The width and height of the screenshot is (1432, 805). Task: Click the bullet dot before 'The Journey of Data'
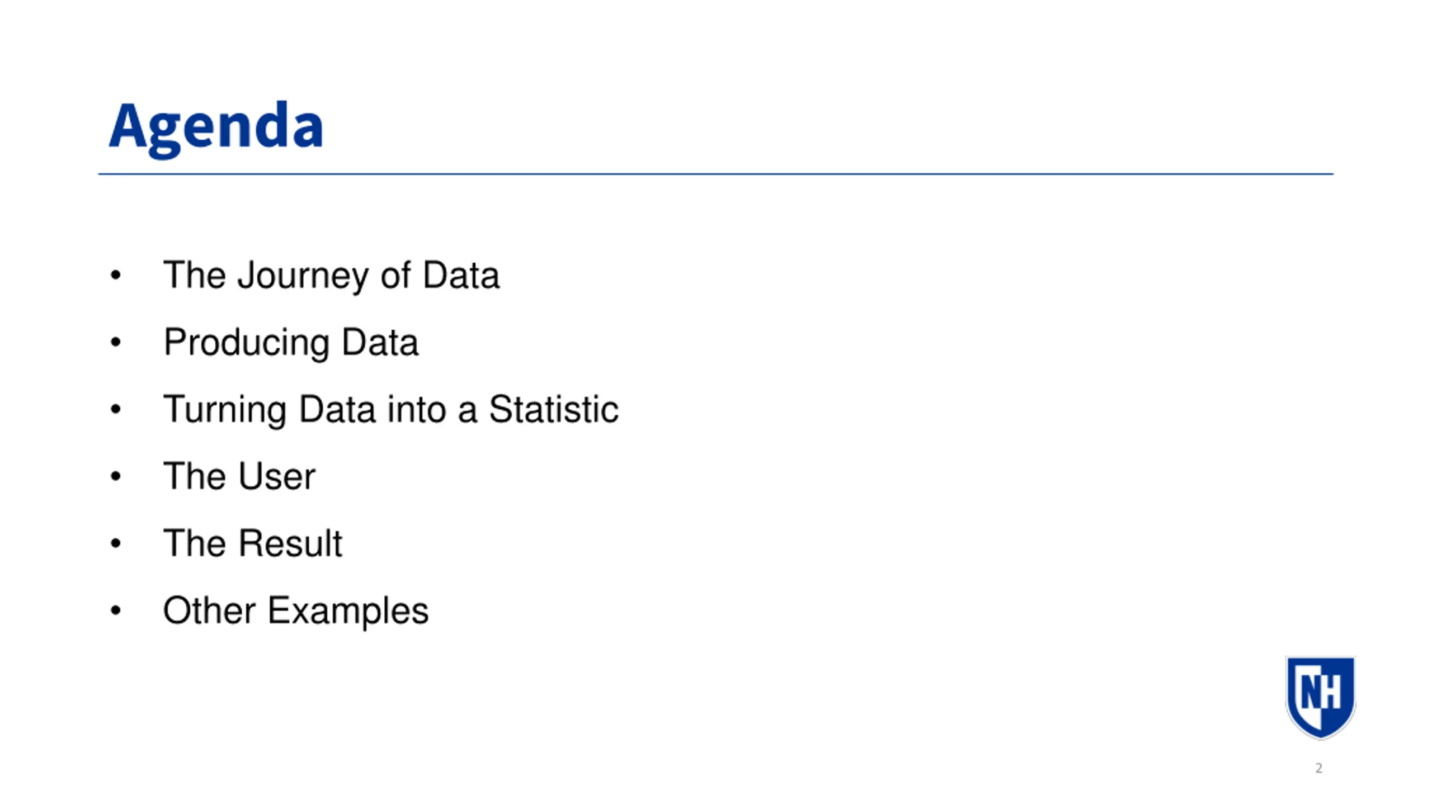click(116, 275)
